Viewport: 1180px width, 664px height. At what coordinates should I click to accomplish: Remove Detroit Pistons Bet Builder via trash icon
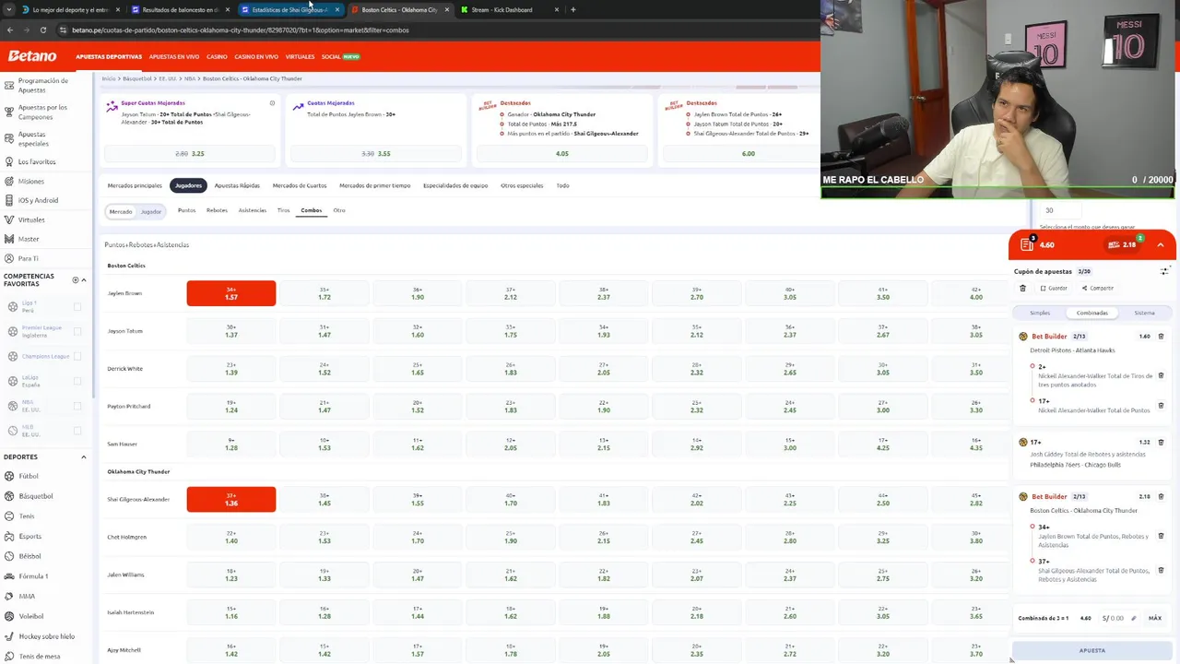1161,337
